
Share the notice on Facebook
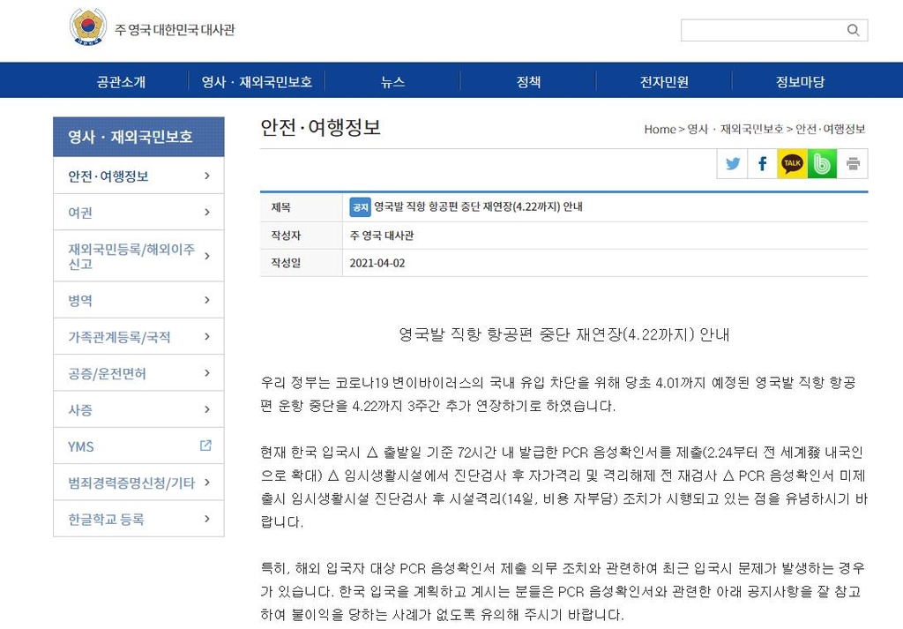pyautogui.click(x=763, y=163)
